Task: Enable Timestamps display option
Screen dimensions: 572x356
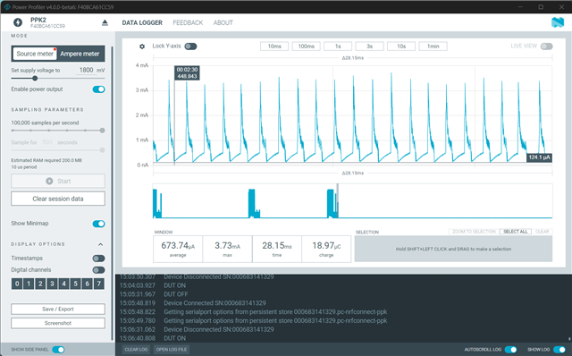Action: pyautogui.click(x=98, y=259)
